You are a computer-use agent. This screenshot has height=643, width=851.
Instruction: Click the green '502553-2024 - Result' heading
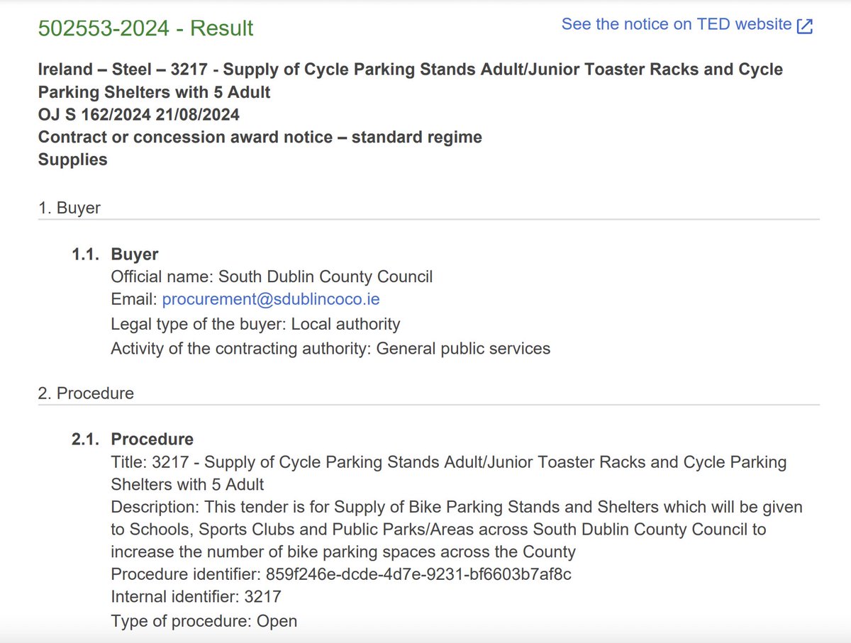[145, 28]
